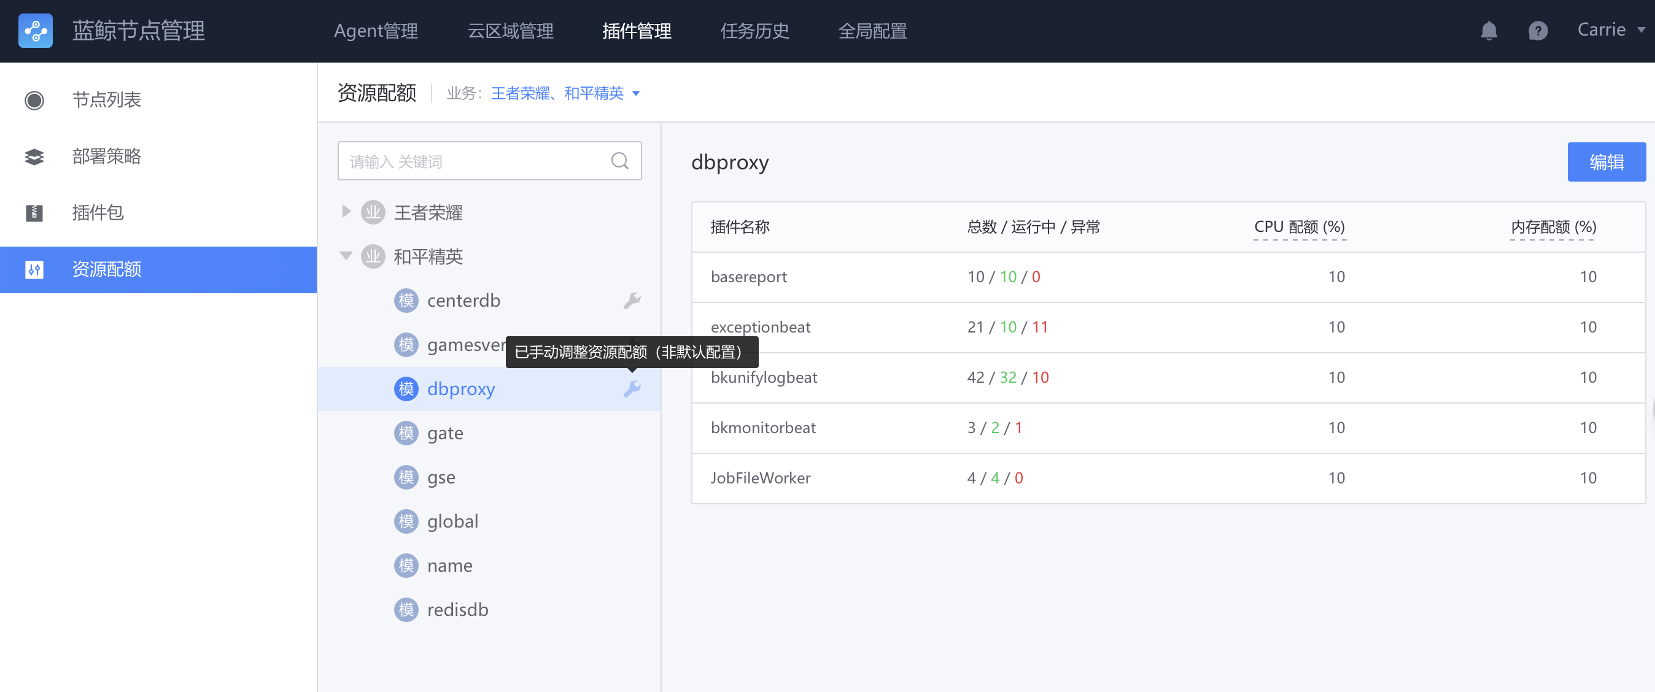
Task: Select the 模 badge next to redisdb
Action: tap(406, 609)
